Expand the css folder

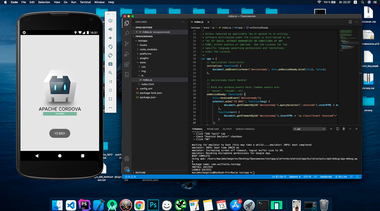[x=143, y=67]
